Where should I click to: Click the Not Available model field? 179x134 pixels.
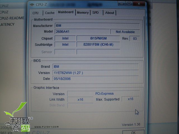point(125,32)
